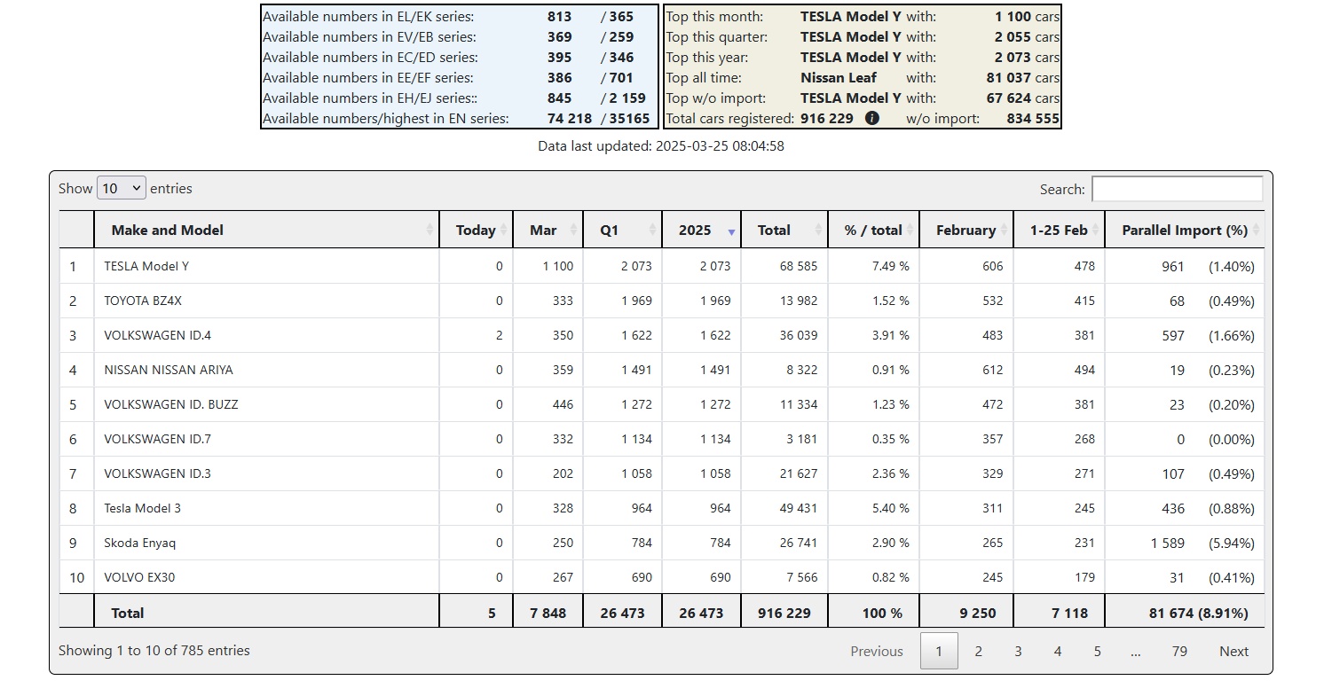Viewport: 1324px width, 696px height.
Task: Sort by Parallel Import (%) column
Action: coord(1185,230)
